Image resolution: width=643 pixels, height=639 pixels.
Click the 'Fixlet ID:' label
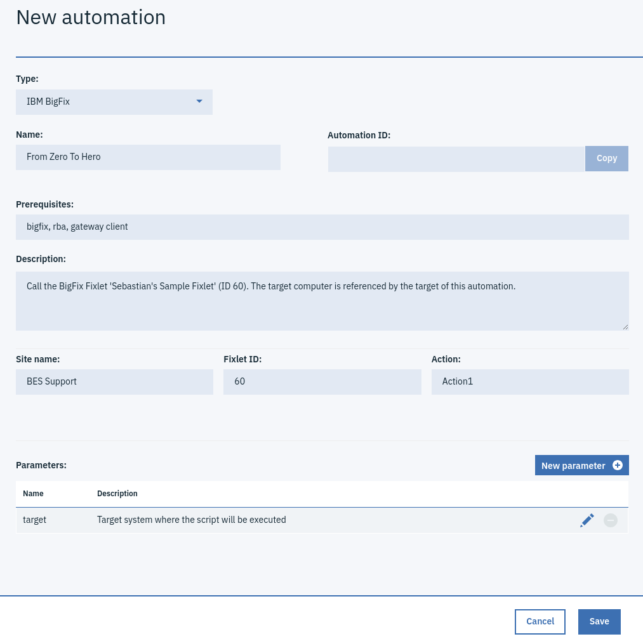click(x=242, y=359)
